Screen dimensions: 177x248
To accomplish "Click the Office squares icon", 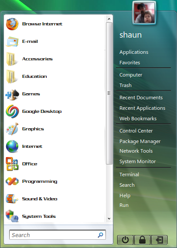I will [12, 164].
